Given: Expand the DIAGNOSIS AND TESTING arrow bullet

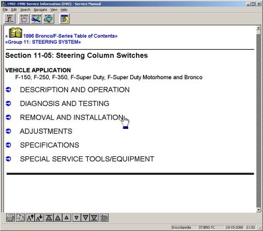Looking at the screenshot, I should [8, 103].
